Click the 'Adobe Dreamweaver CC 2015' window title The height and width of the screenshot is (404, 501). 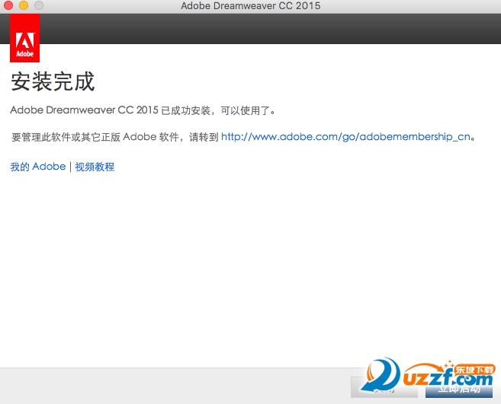(250, 6)
